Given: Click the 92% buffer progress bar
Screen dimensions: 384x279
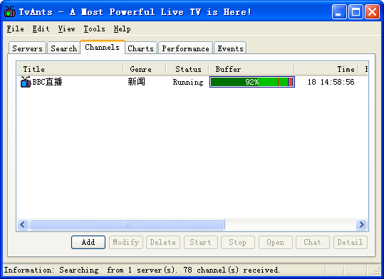Looking at the screenshot, I should (252, 82).
